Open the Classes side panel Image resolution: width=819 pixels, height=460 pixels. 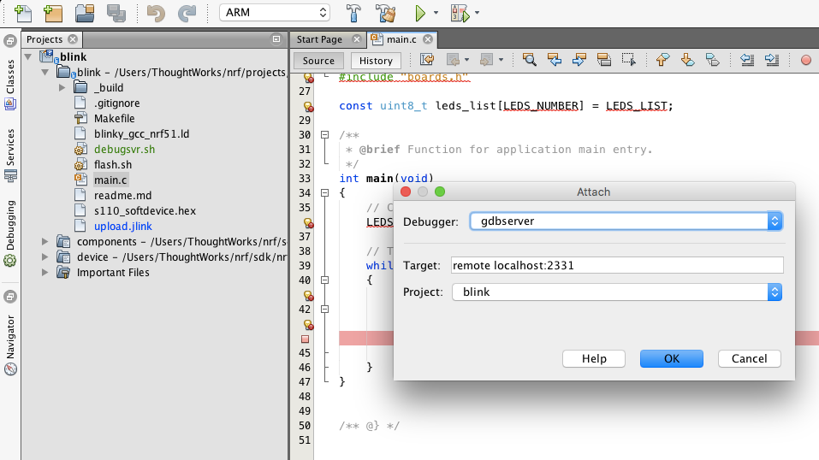(x=10, y=84)
